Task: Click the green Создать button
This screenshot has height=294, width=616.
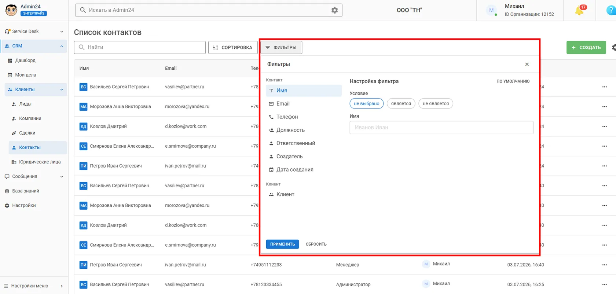Action: (586, 47)
